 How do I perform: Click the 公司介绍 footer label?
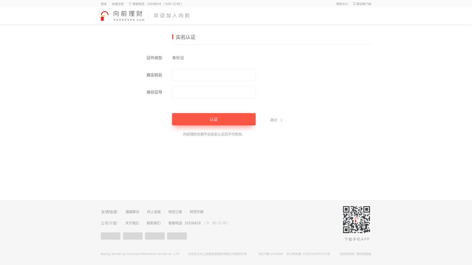point(110,223)
